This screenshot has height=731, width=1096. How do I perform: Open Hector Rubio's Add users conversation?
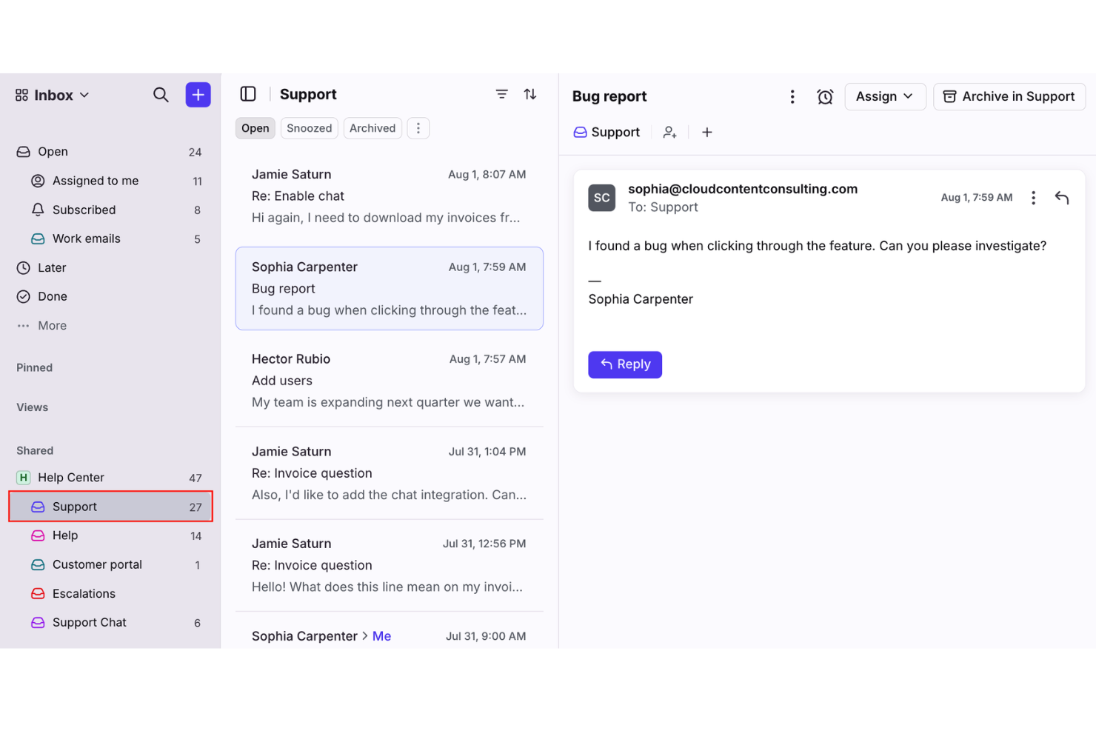click(389, 381)
